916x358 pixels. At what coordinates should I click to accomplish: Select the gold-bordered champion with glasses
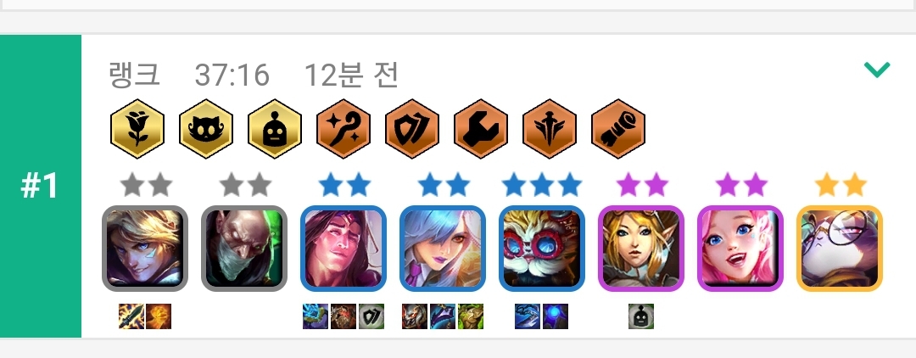(x=840, y=249)
